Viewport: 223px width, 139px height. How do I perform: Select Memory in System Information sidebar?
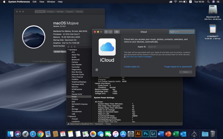point(75,87)
